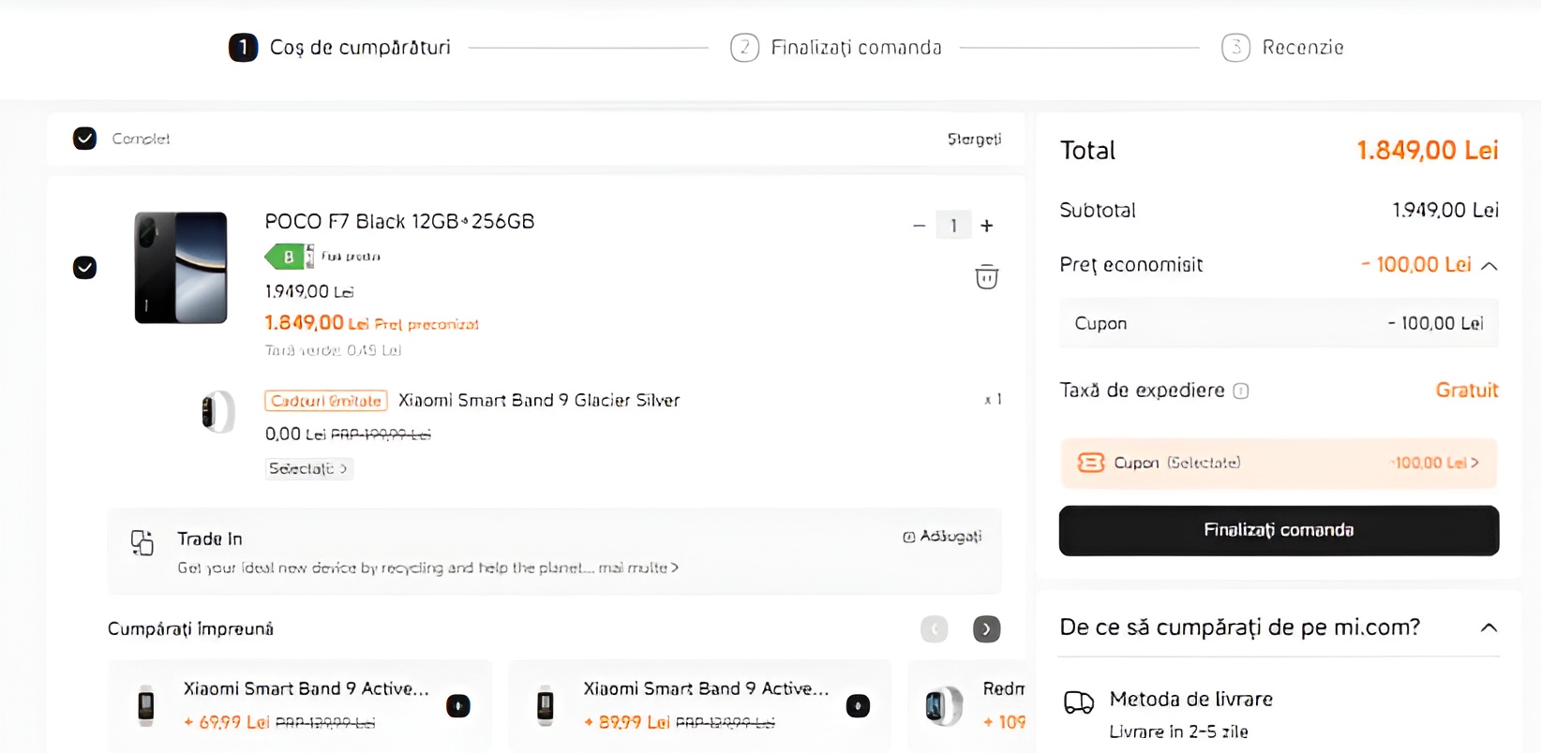
Task: Click the 1.849,00 Lei total amount
Action: pos(1428,151)
